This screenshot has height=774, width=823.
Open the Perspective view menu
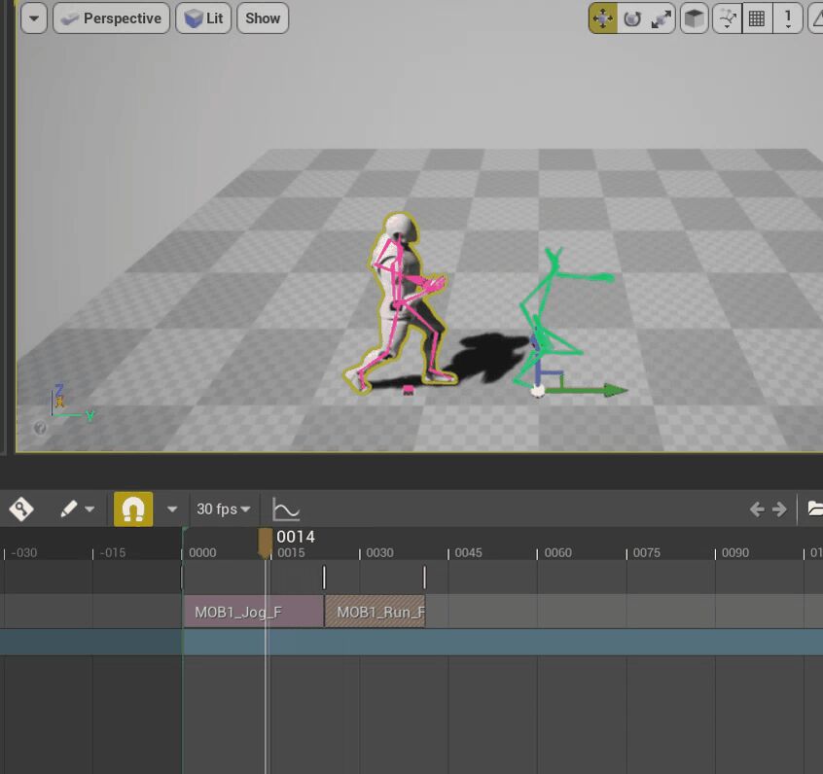tap(110, 18)
